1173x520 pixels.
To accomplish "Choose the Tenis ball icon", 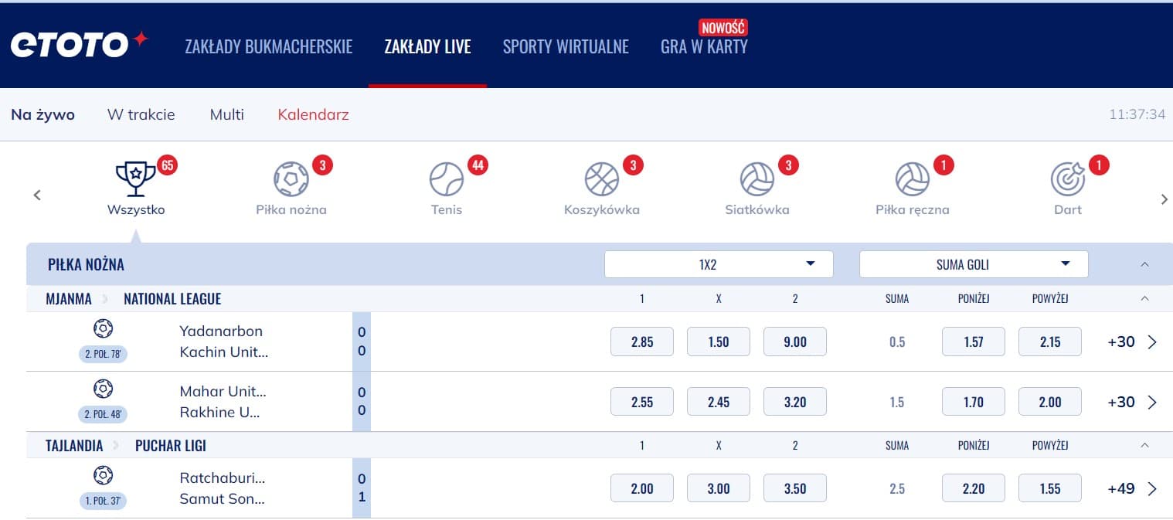I will [447, 179].
